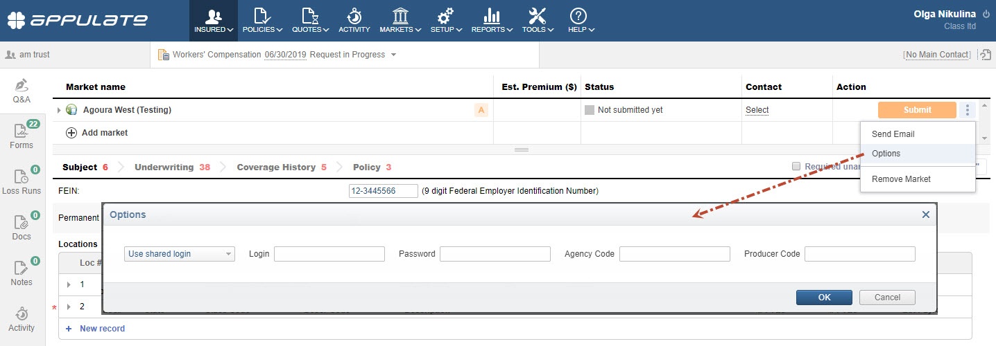Focus the Agency Code input field
Viewport: 996px width, 346px height.
tap(674, 254)
